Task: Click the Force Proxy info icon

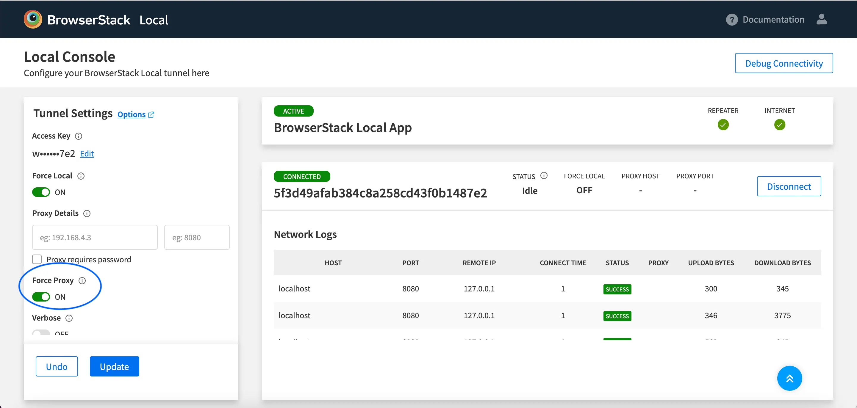Action: tap(82, 281)
